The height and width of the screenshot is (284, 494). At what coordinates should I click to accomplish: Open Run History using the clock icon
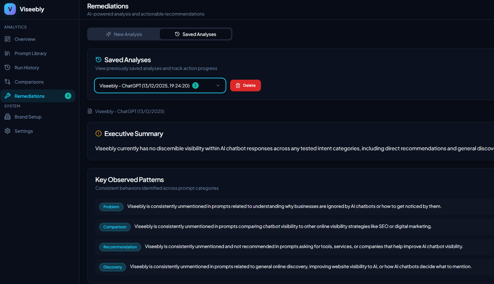point(8,67)
